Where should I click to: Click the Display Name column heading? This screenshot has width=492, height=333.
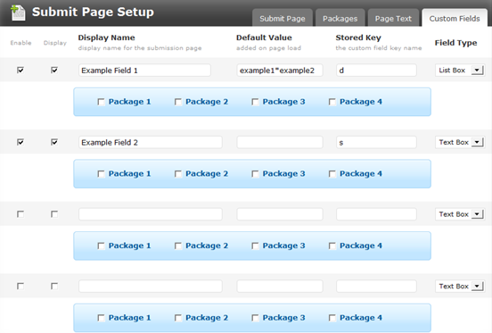pos(106,37)
